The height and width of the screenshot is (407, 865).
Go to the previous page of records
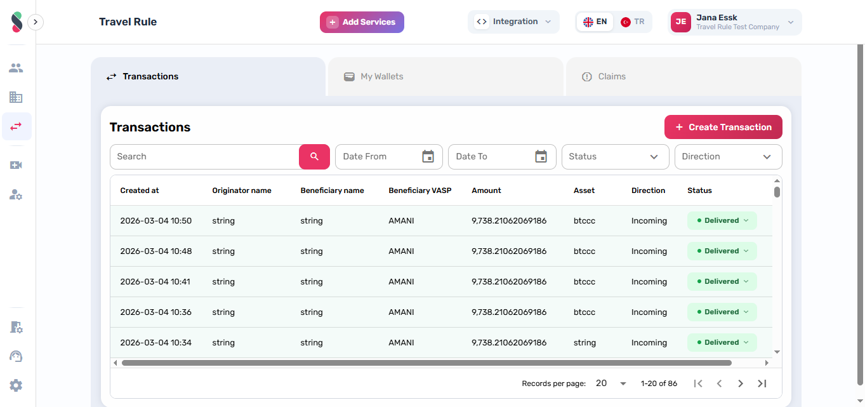click(x=719, y=384)
